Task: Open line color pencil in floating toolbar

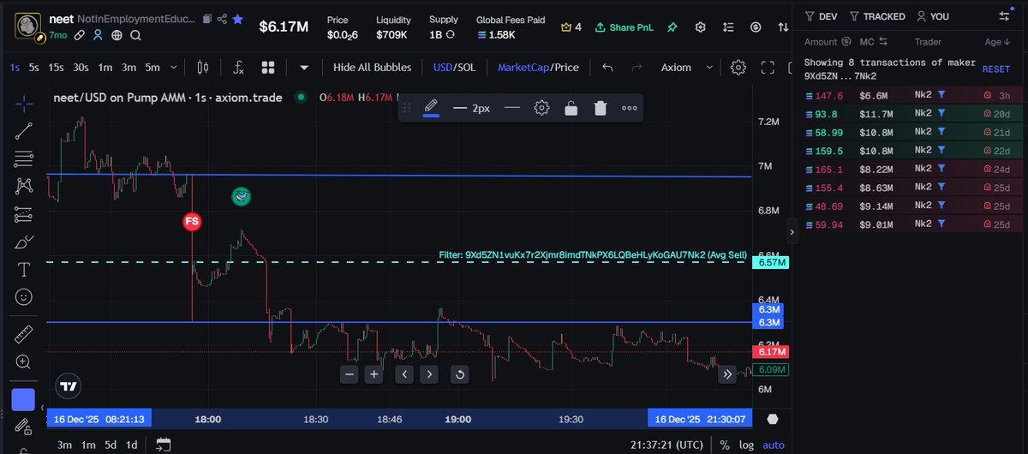Action: coord(432,108)
